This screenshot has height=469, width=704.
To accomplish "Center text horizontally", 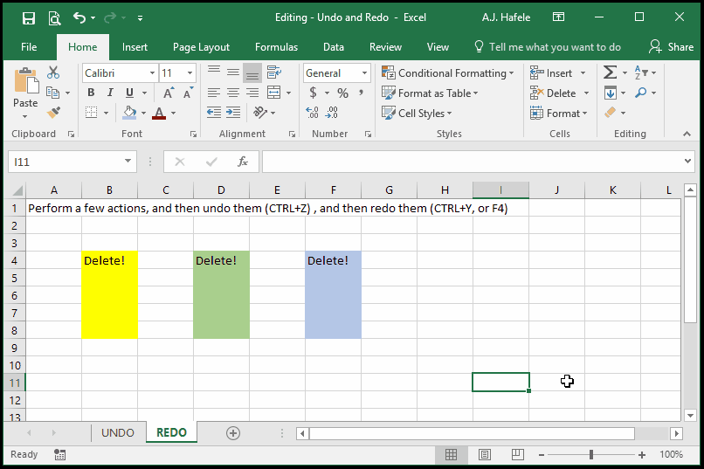I will pos(232,93).
